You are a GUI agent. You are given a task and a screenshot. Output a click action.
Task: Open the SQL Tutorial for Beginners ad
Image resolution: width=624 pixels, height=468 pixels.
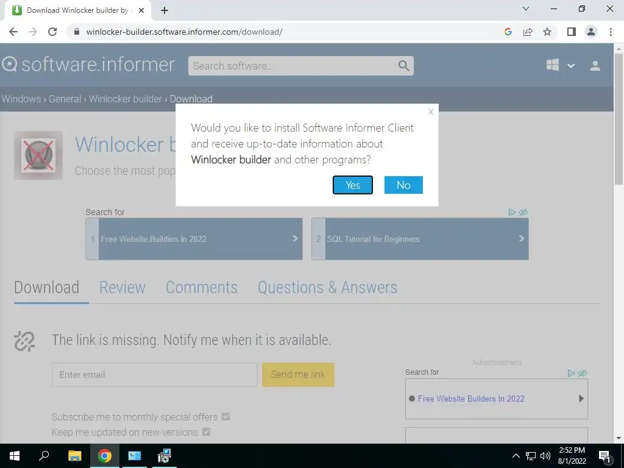point(420,239)
